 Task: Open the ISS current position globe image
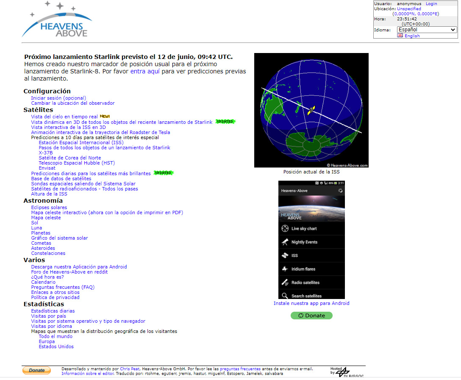311,110
